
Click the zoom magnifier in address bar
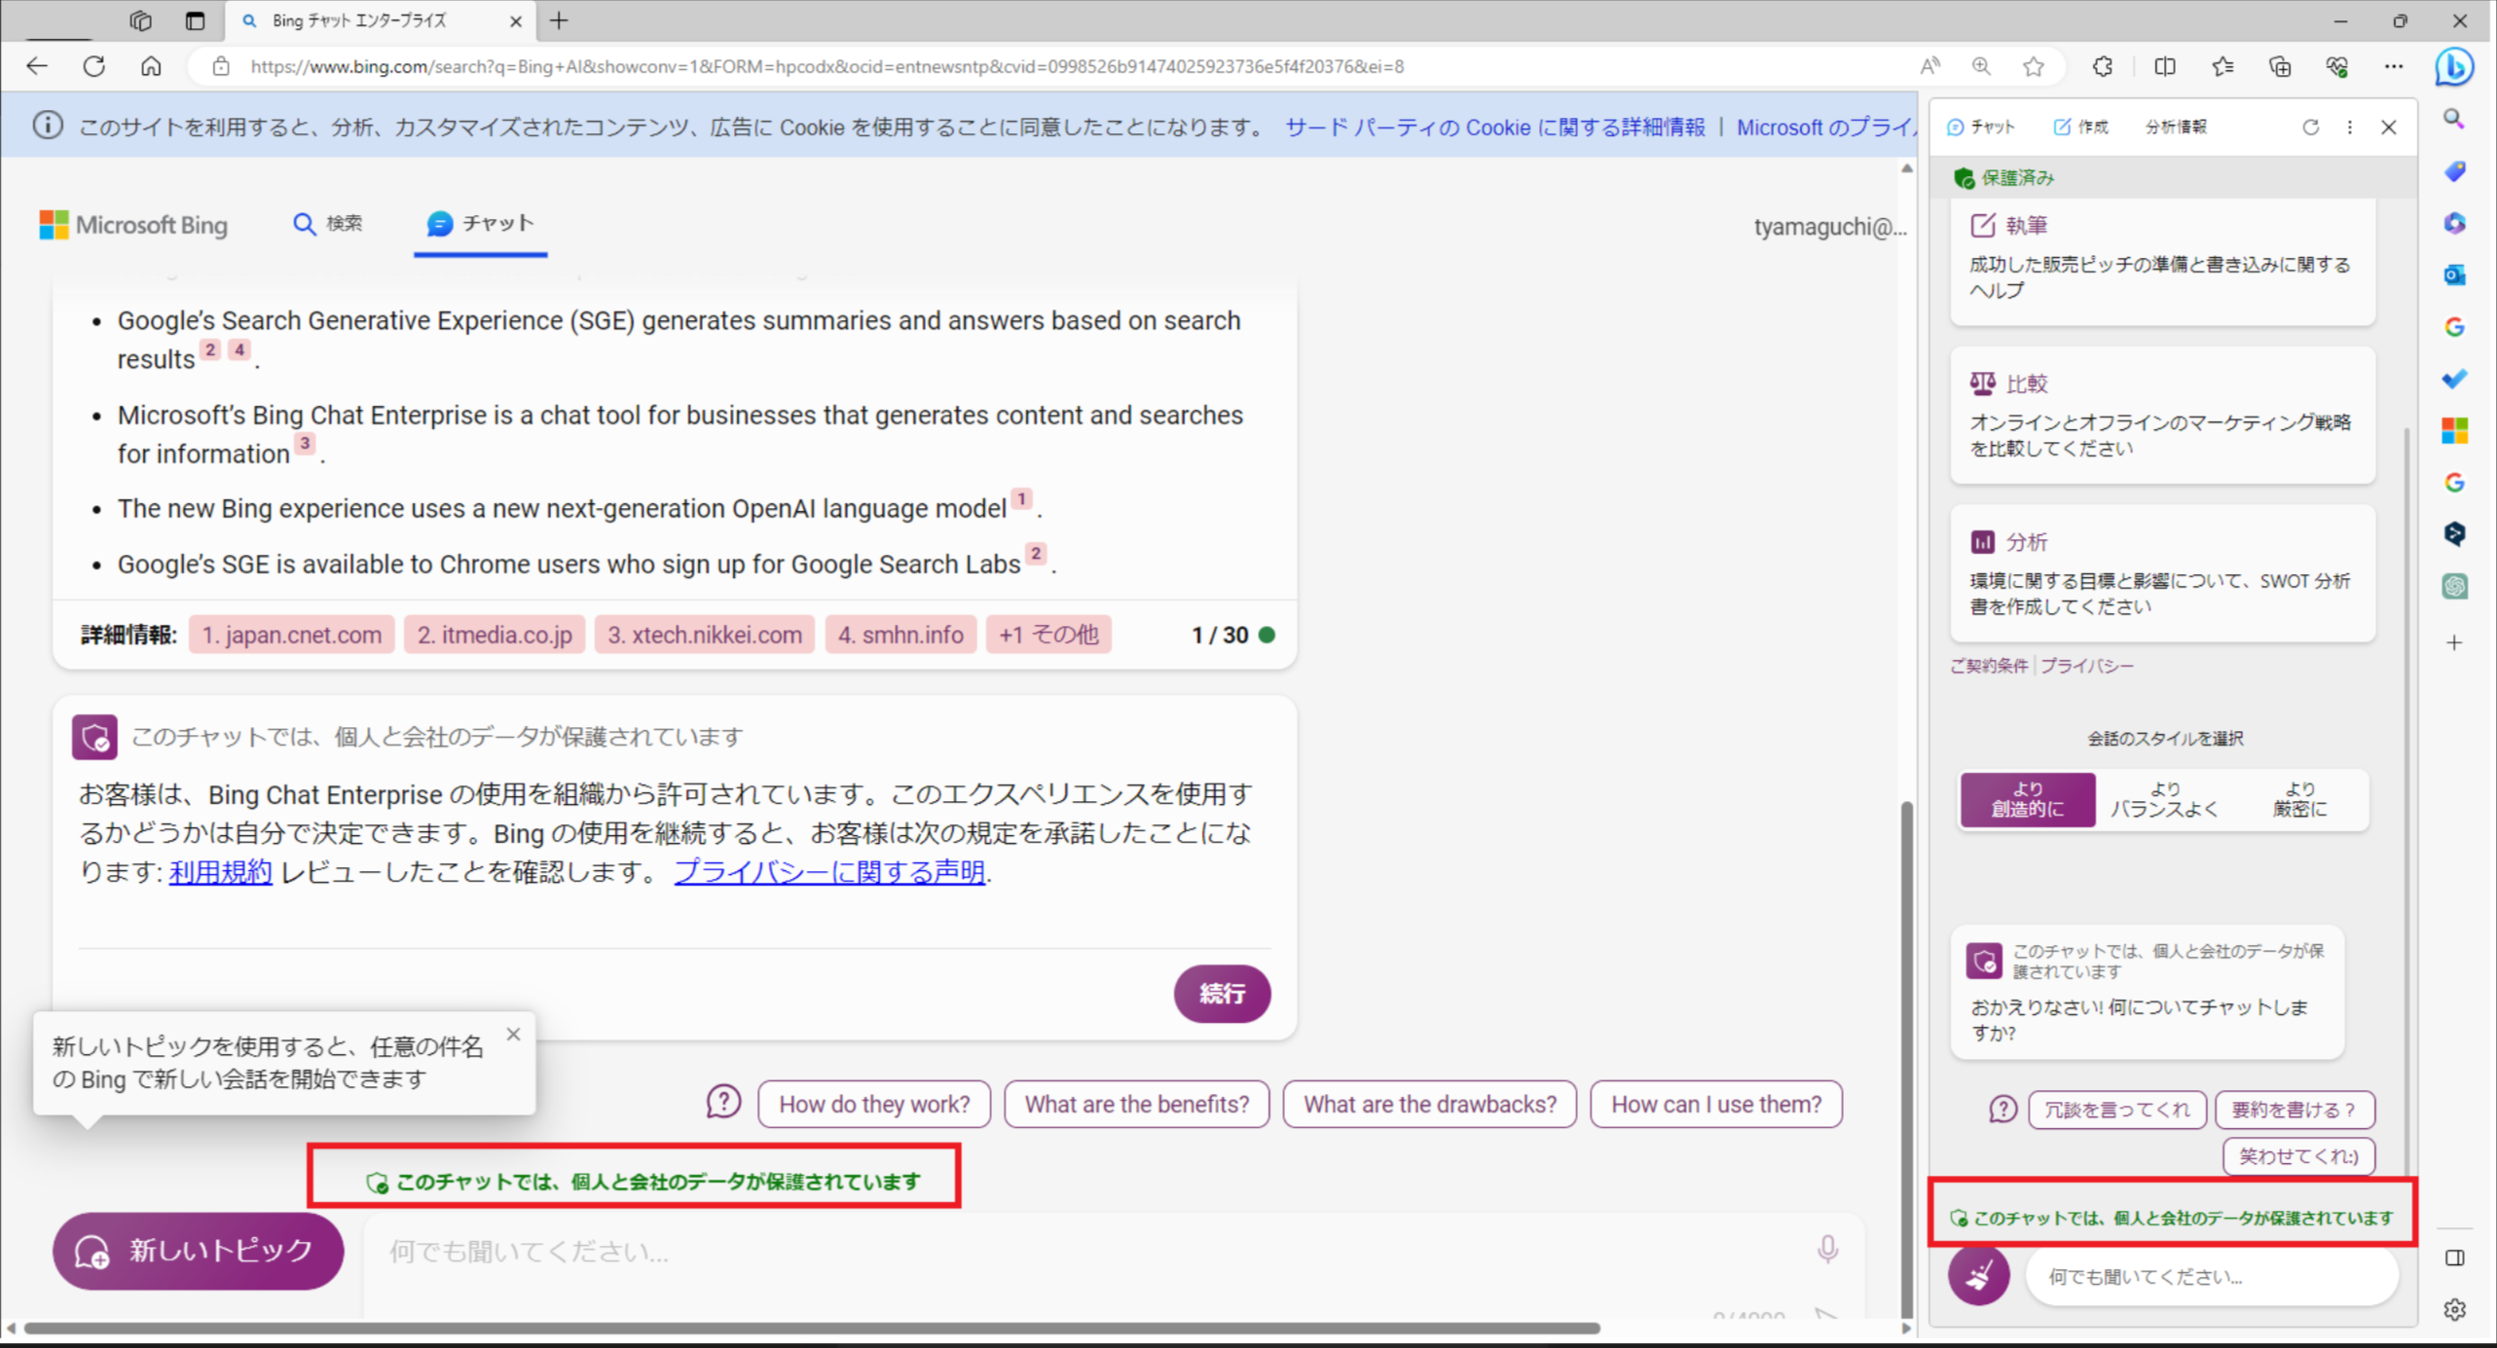1981,66
